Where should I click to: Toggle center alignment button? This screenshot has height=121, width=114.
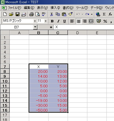click(79, 21)
